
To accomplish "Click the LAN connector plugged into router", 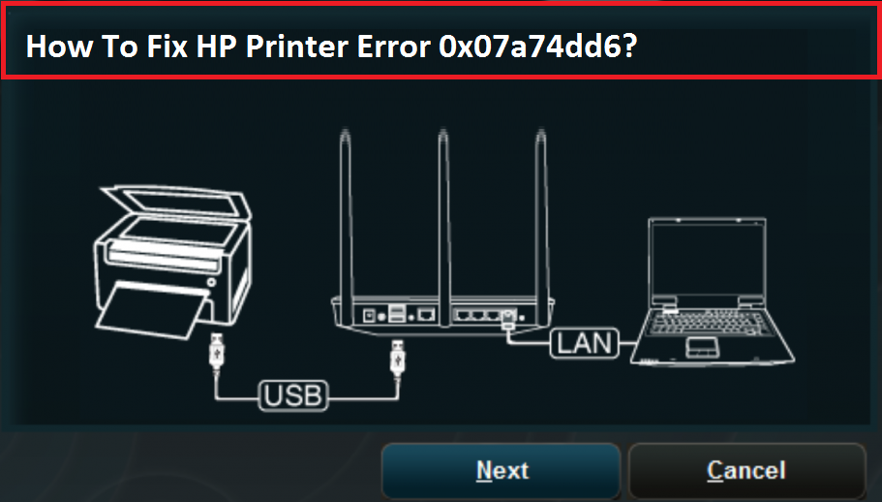I will tap(508, 320).
